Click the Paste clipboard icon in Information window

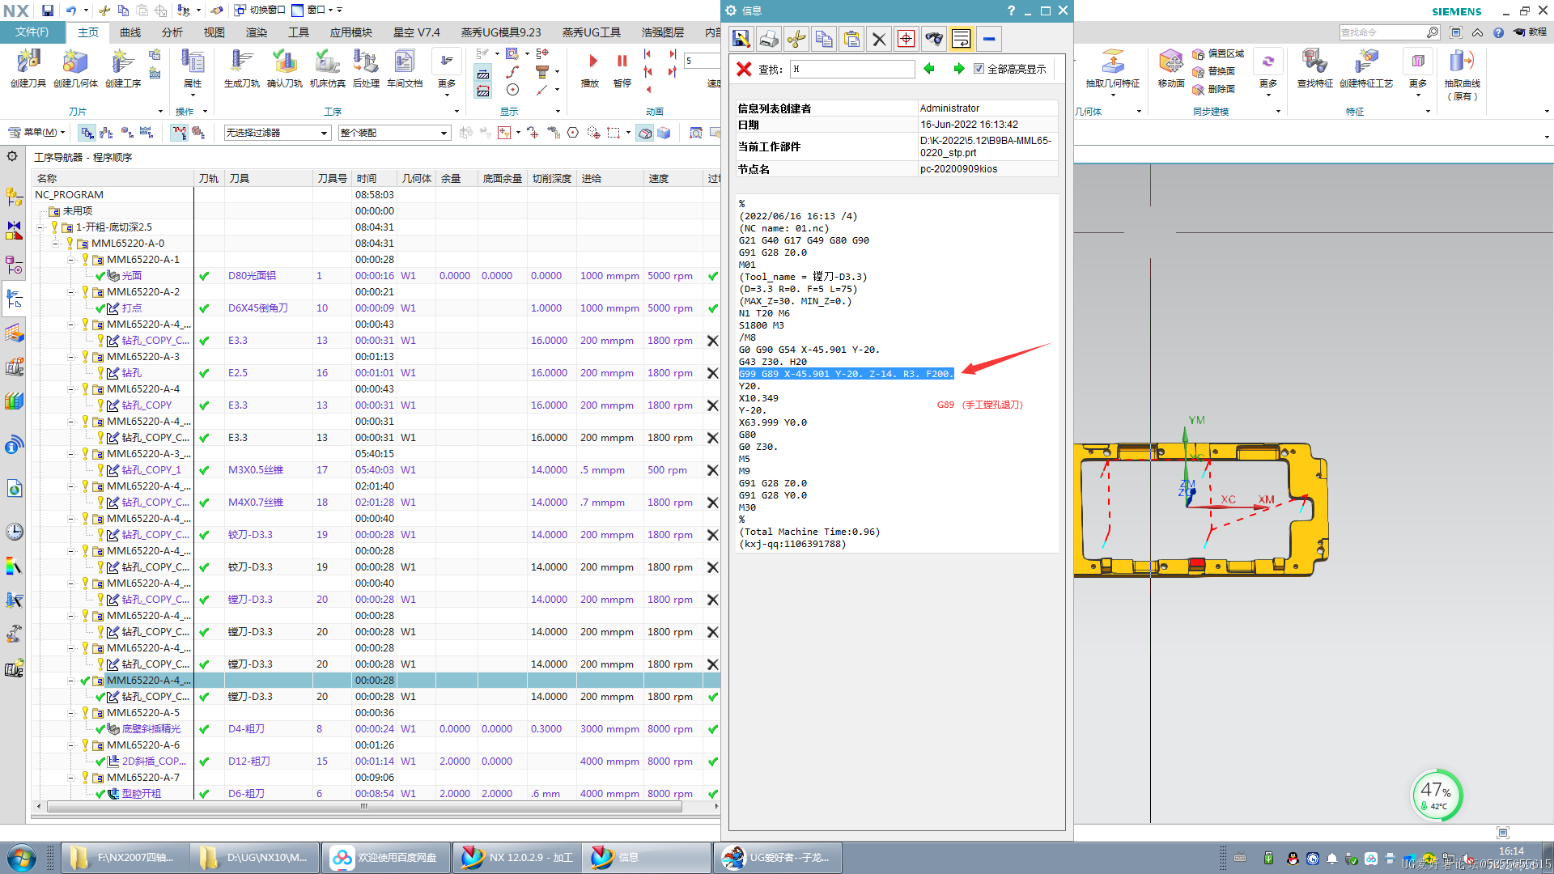pos(851,39)
